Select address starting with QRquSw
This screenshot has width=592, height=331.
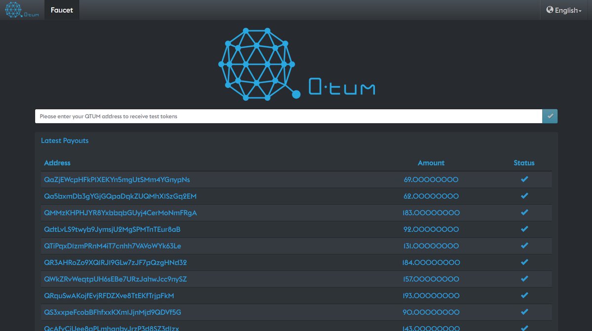click(109, 296)
